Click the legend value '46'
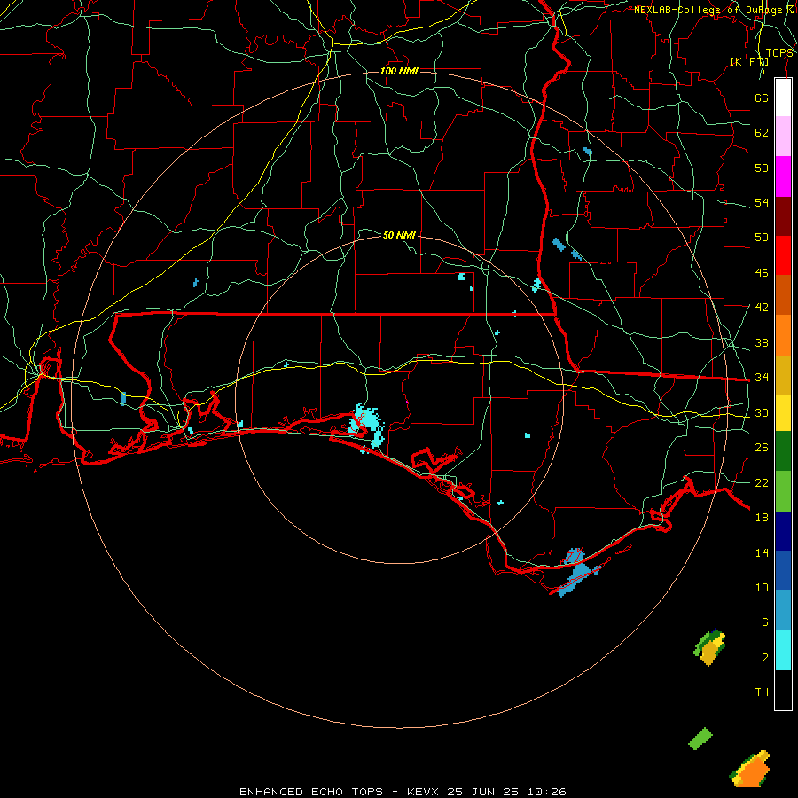The width and height of the screenshot is (798, 798). (x=762, y=273)
